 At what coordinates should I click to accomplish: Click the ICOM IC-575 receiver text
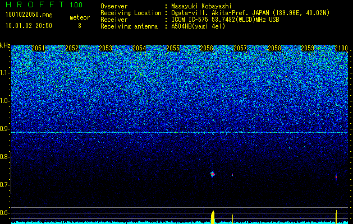(225, 20)
